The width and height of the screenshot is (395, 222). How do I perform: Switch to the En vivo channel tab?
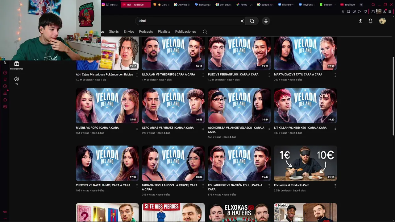pyautogui.click(x=129, y=31)
